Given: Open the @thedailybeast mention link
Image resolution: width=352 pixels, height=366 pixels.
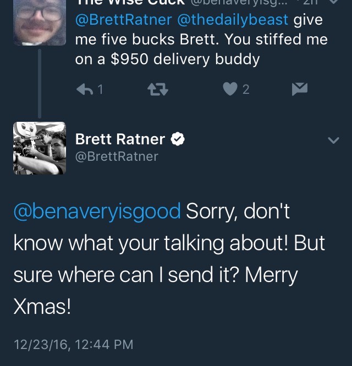Looking at the screenshot, I should click(x=232, y=21).
